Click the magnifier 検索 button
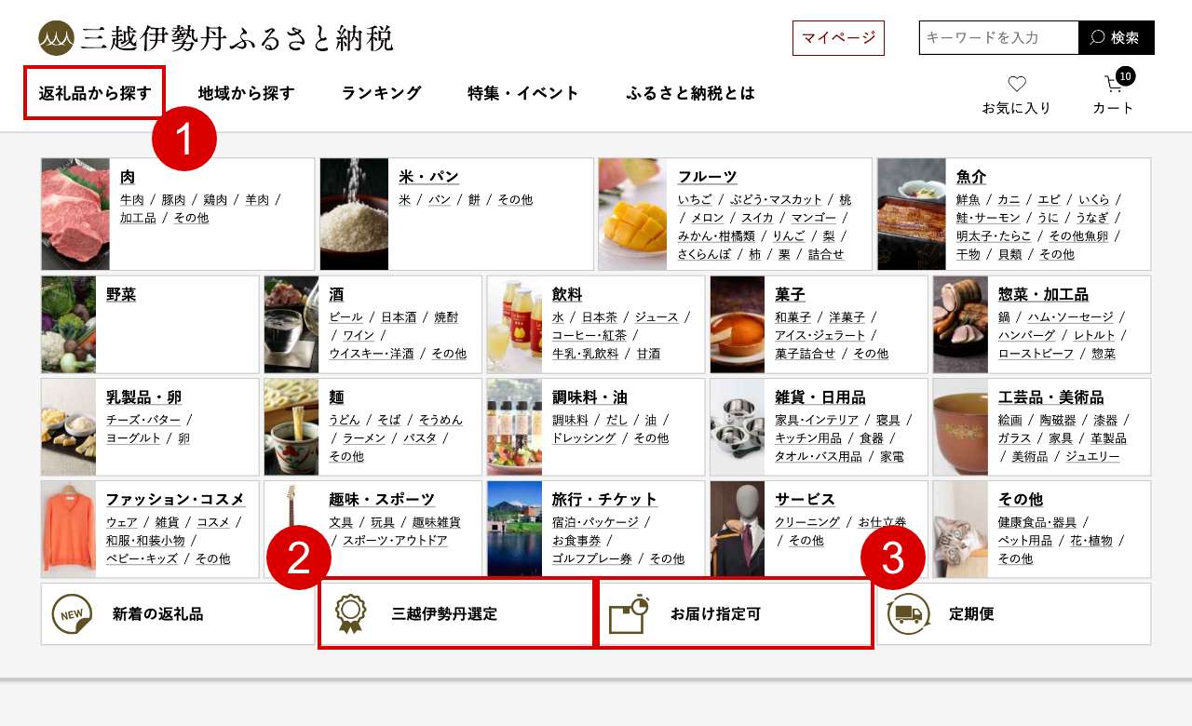The image size is (1192, 726). point(1117,38)
